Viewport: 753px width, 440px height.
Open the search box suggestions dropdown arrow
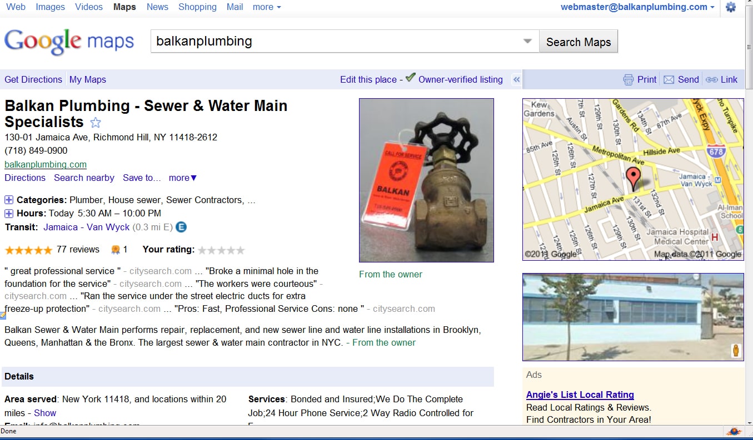pos(528,42)
